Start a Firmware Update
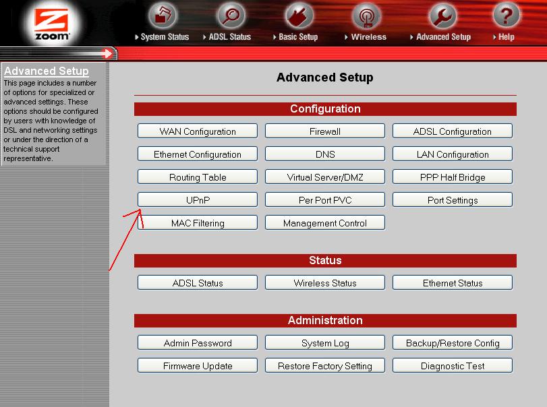Screen dimensions: 547x407 tap(198, 365)
